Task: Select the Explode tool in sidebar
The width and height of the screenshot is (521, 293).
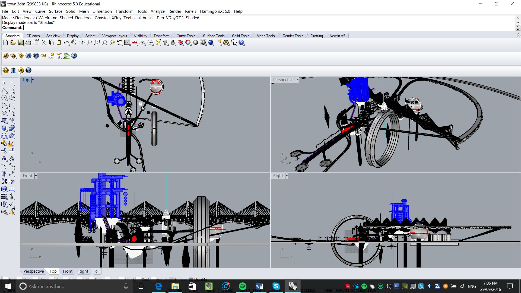Action: pos(11,144)
